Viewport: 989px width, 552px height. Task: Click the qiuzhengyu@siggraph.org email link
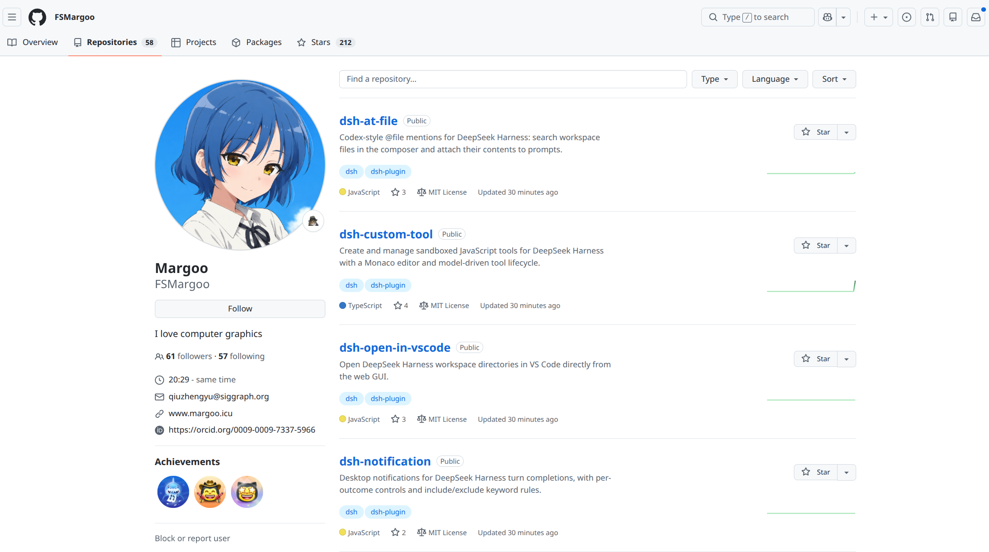point(218,397)
